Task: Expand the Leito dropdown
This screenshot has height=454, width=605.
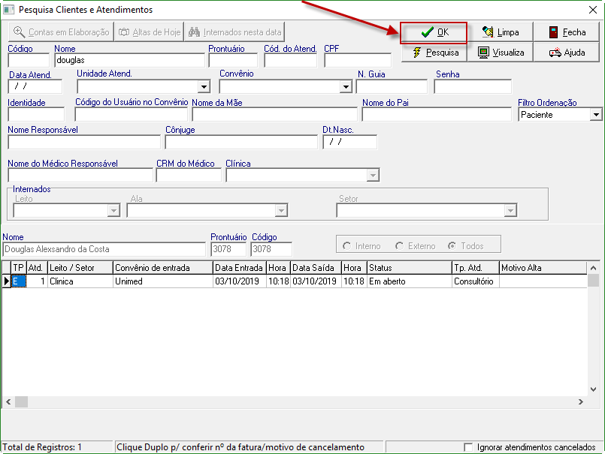Action: [113, 210]
